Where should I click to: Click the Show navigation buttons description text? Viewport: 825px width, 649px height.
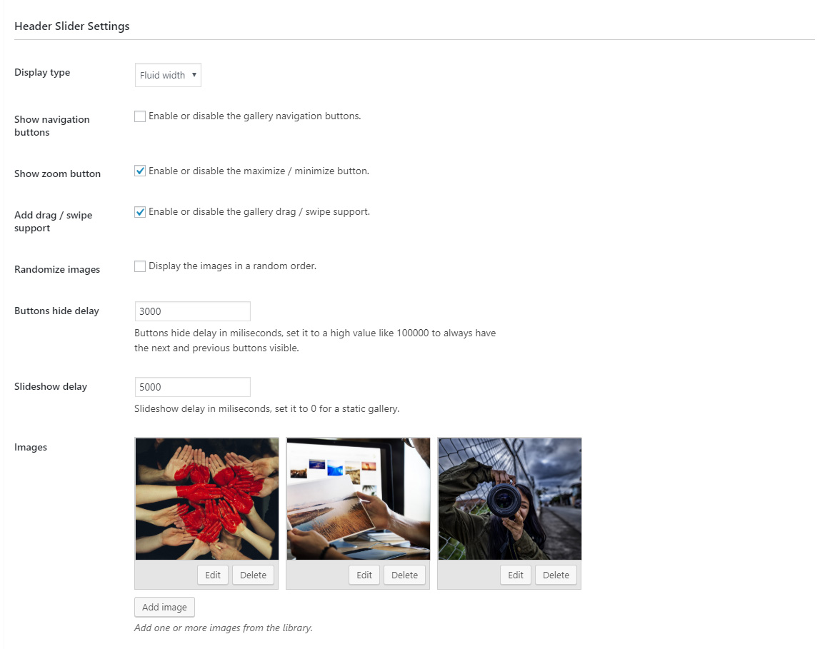(255, 116)
